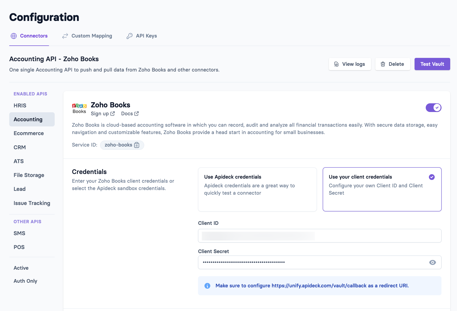Click the OTHER APIS section label
The image size is (457, 311).
point(27,222)
